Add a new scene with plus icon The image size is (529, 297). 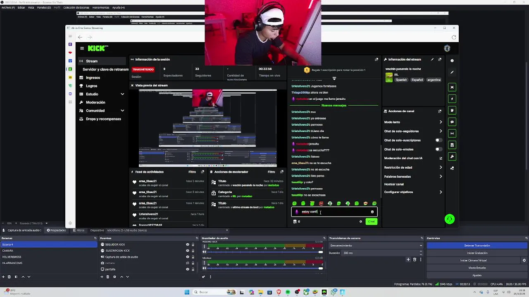coord(3,277)
